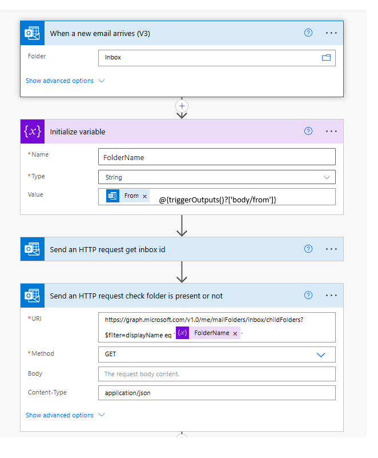Expand advanced options in email trigger
Screen dimensions: 378x458
pos(65,81)
